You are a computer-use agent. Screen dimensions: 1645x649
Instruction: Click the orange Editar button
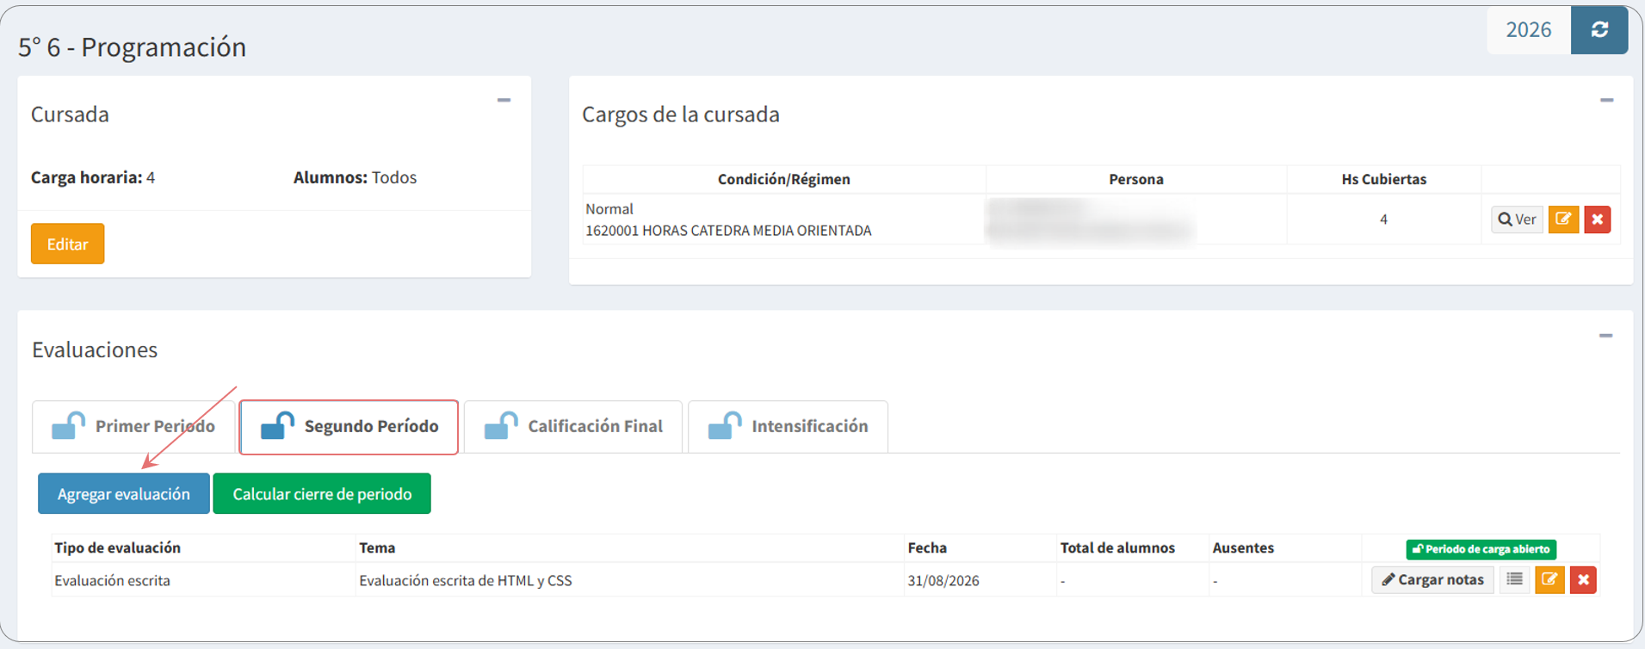click(67, 244)
